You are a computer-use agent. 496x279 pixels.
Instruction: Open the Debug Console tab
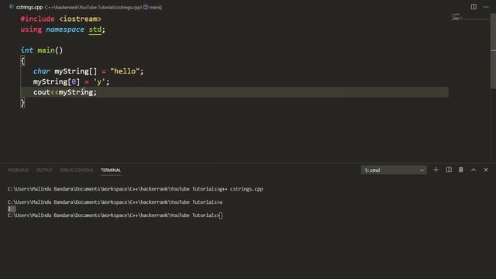pos(76,170)
